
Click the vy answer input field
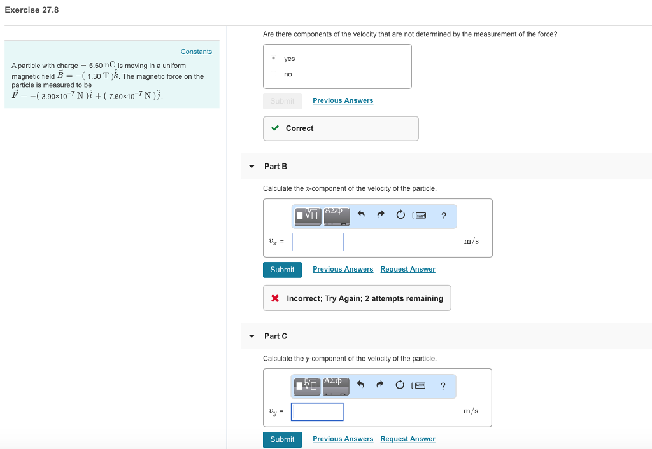pyautogui.click(x=316, y=411)
